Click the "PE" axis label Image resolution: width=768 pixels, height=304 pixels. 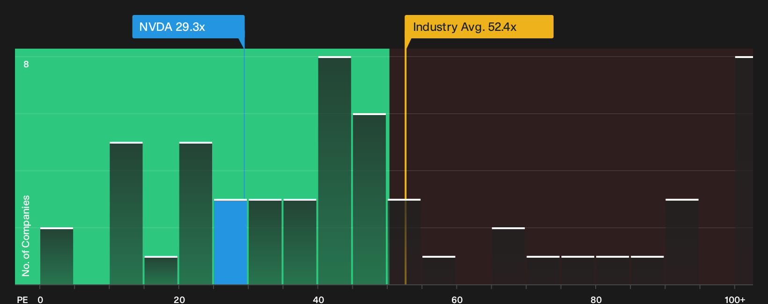pyautogui.click(x=22, y=299)
